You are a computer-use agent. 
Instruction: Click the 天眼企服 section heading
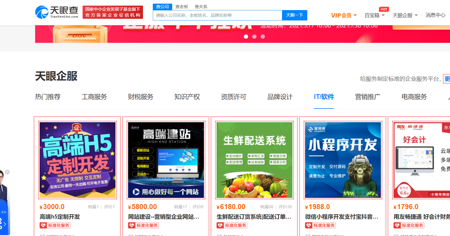click(x=56, y=76)
